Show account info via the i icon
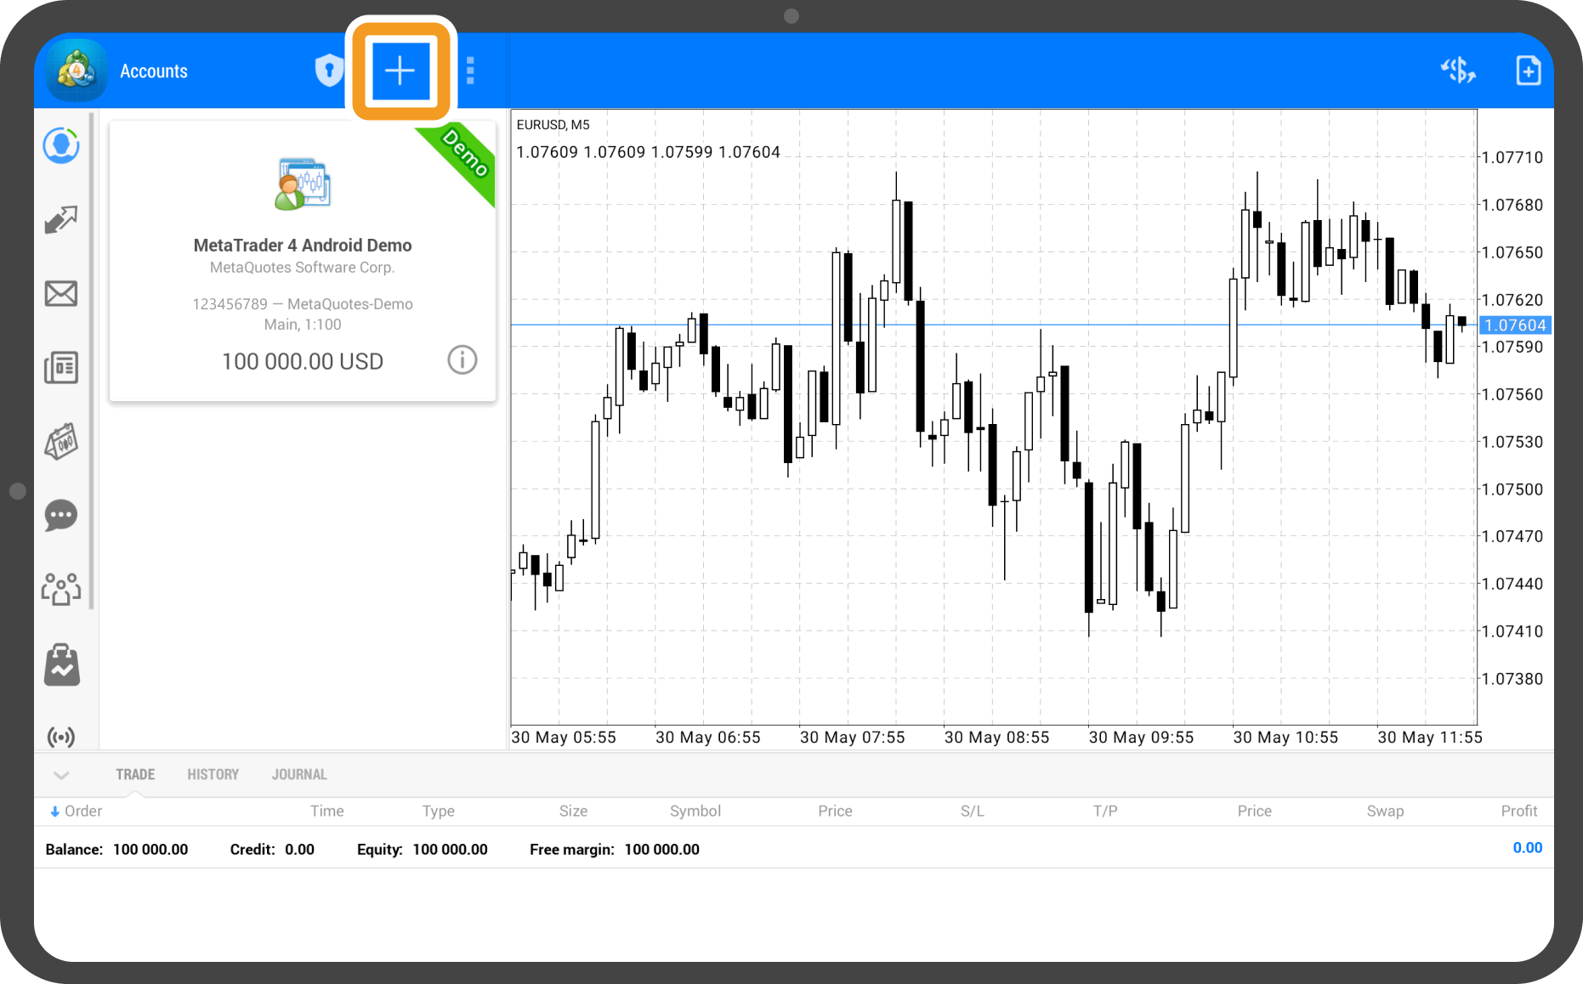Image resolution: width=1583 pixels, height=984 pixels. coord(462,360)
